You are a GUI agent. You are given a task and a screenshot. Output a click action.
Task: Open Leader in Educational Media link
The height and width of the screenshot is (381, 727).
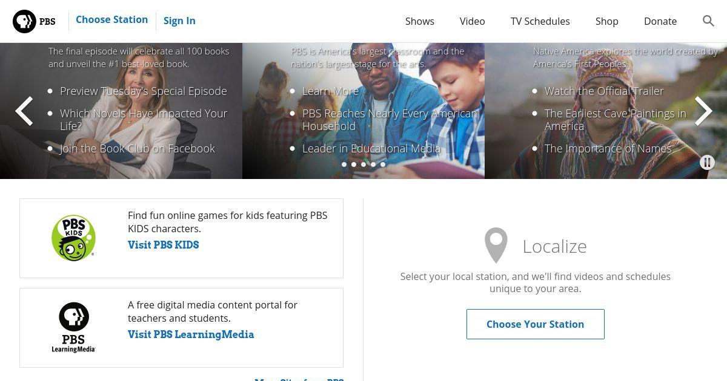[371, 149]
